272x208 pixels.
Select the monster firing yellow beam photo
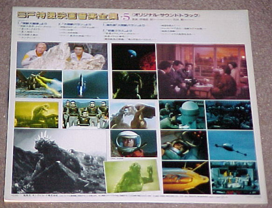point(39,84)
